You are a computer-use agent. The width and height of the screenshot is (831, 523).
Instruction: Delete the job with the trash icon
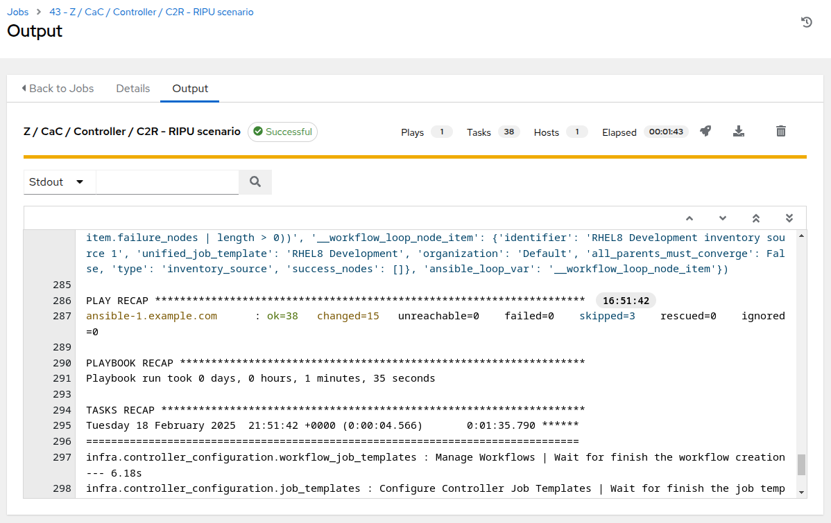pyautogui.click(x=780, y=132)
